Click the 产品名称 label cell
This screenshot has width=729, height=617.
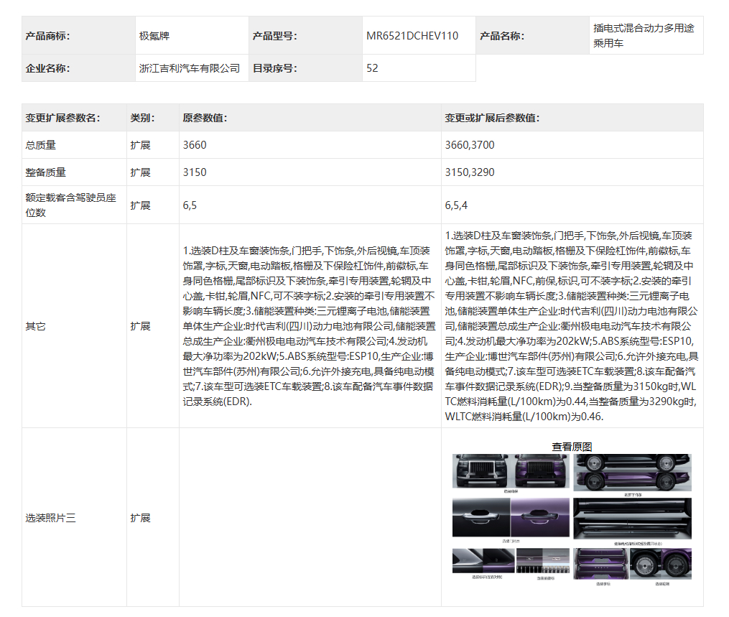532,35
